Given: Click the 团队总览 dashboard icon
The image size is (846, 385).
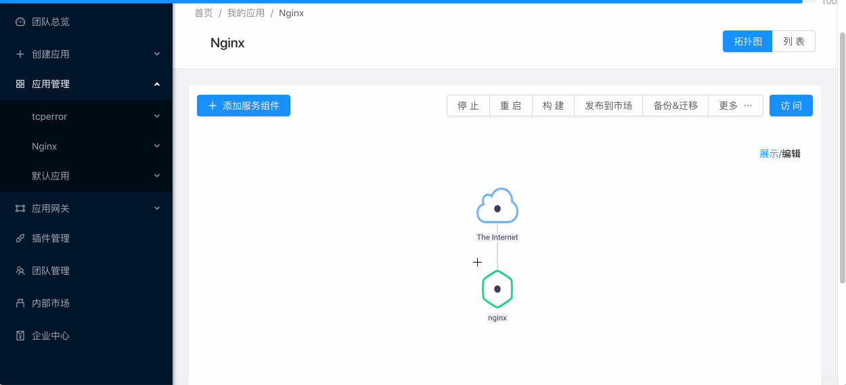Looking at the screenshot, I should 20,22.
